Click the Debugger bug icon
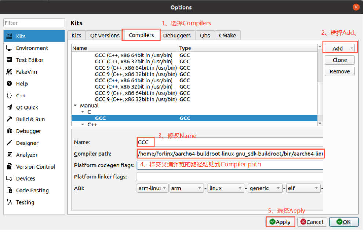 point(9,131)
